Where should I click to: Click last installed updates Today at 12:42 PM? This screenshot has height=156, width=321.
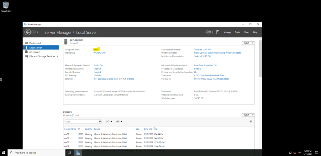tap(202, 49)
